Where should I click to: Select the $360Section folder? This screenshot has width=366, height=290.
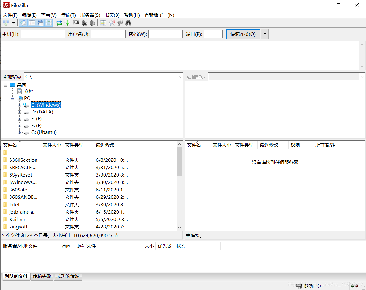point(23,160)
